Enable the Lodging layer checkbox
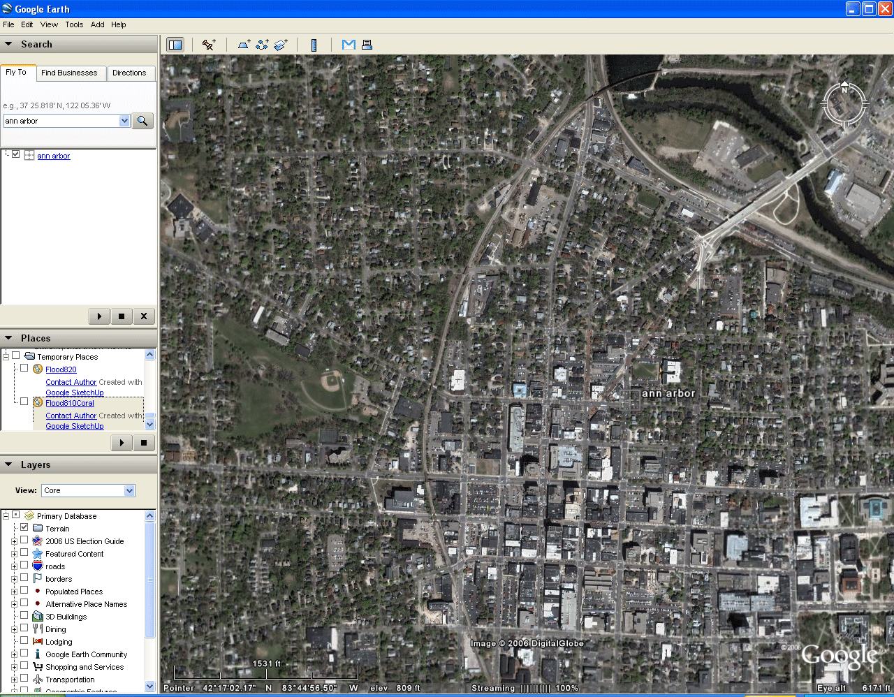 point(24,640)
